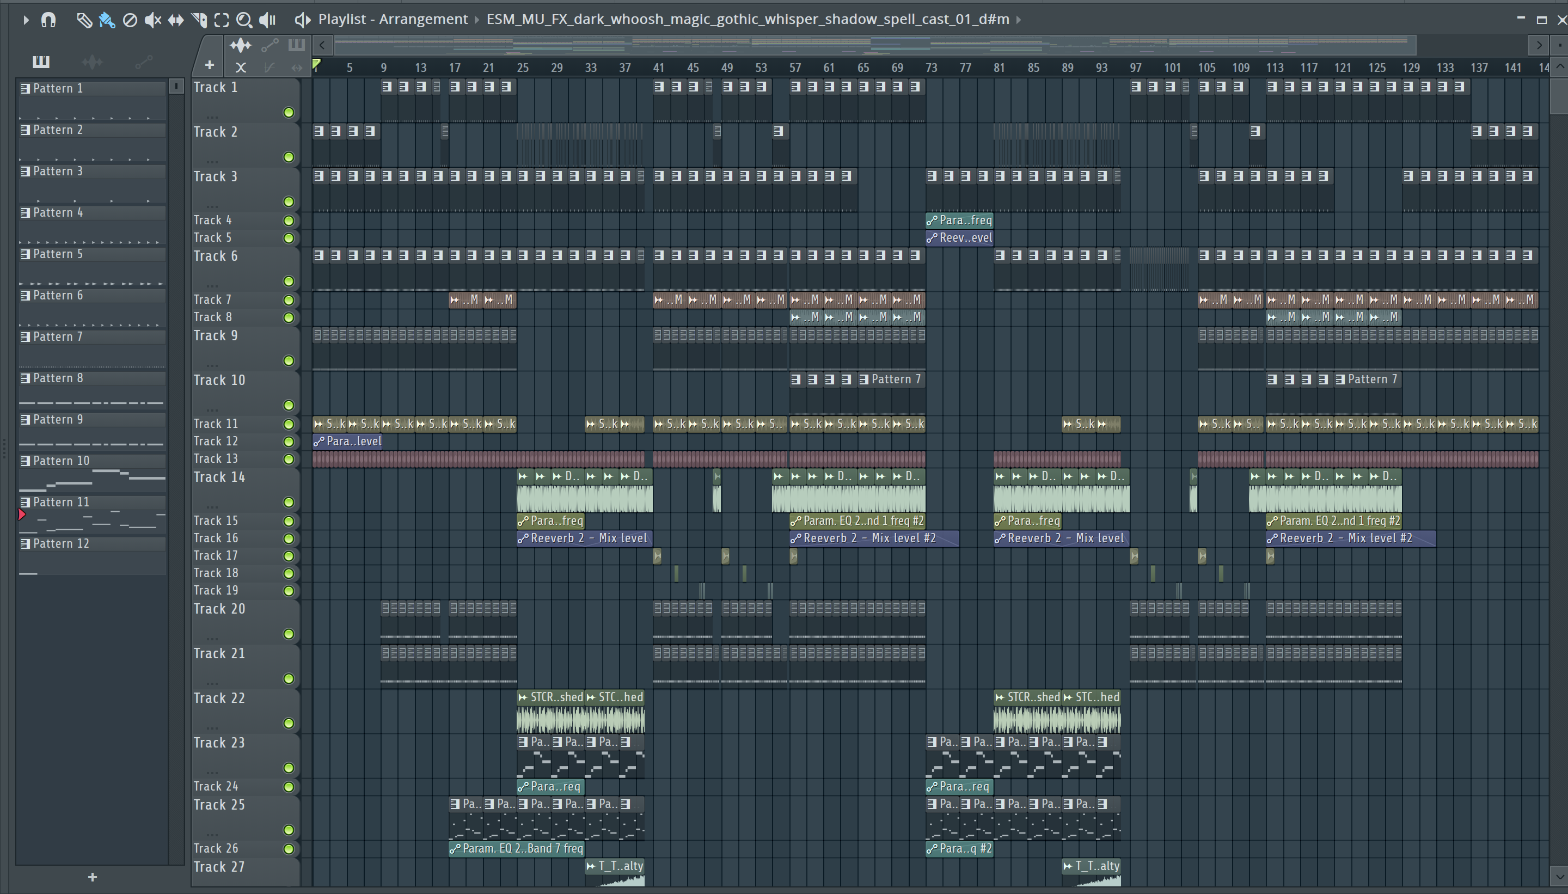Click the Track 16 header label
The height and width of the screenshot is (894, 1568).
coord(216,538)
